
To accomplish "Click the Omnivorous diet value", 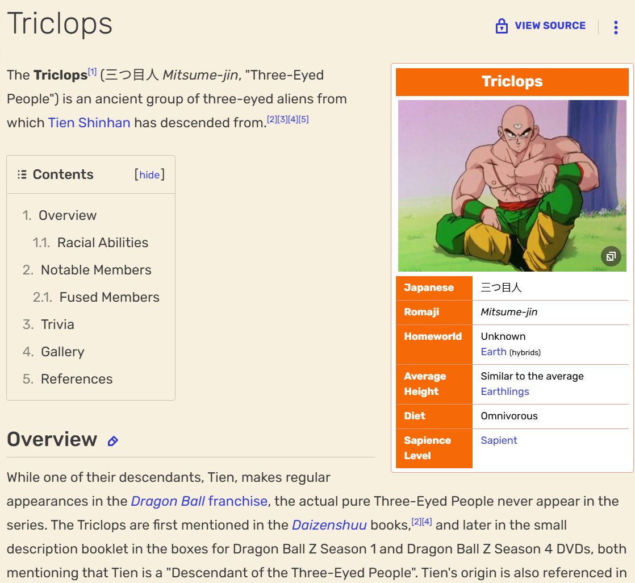I will 509,416.
